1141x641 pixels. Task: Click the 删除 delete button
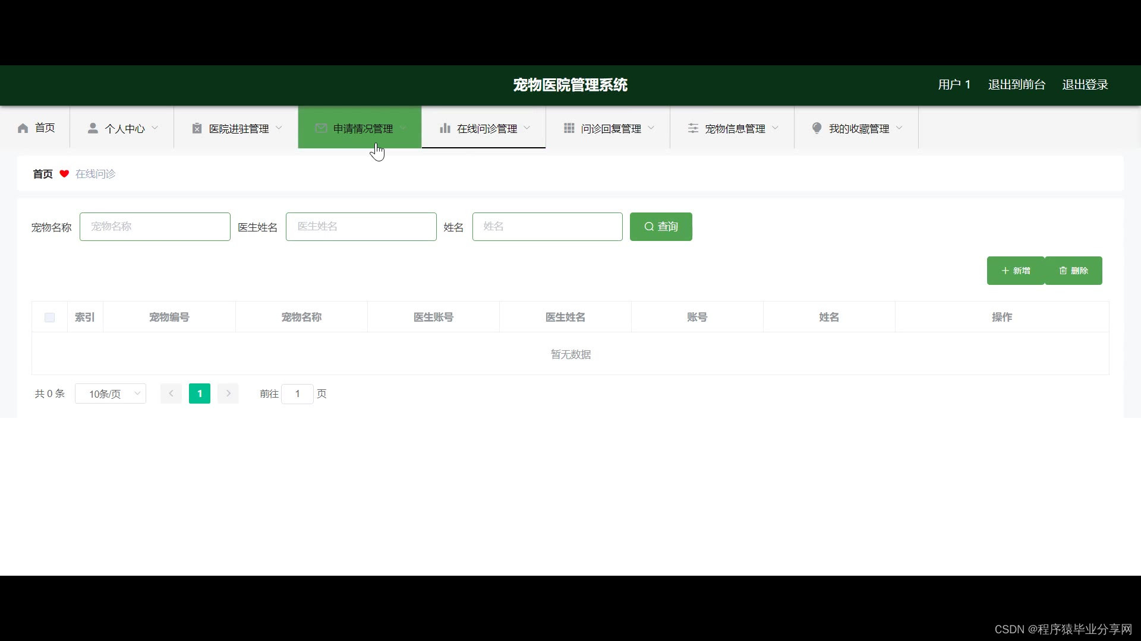(x=1073, y=271)
